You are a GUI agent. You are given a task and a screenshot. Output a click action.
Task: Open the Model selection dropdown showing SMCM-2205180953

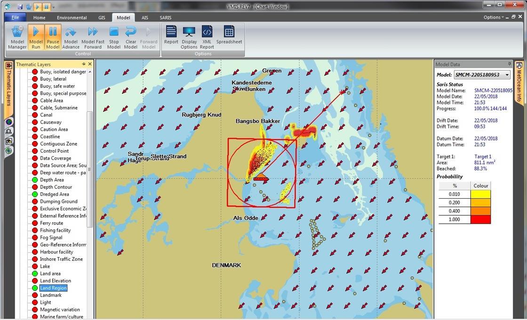508,74
